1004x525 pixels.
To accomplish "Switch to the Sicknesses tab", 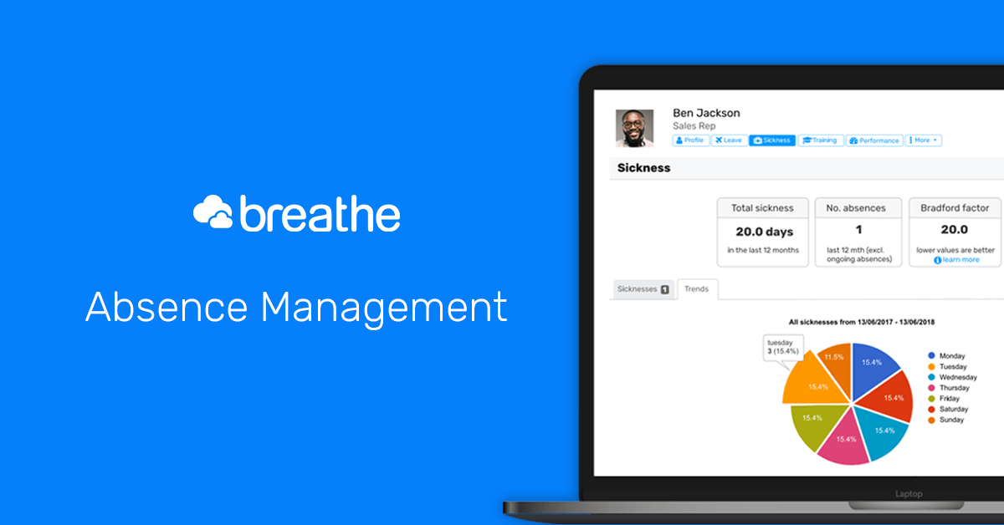I will click(643, 289).
